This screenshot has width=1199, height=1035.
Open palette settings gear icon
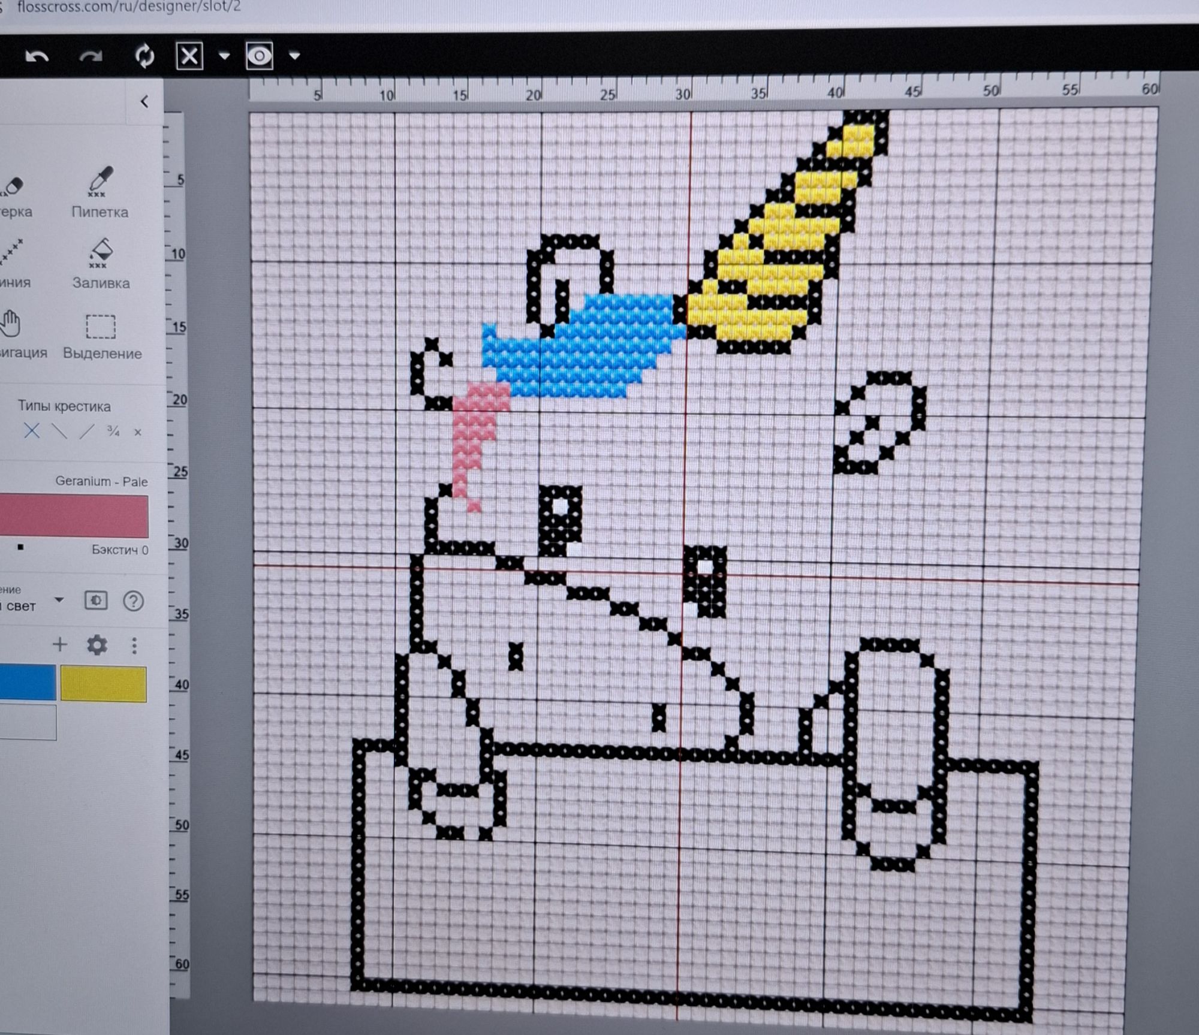[97, 645]
